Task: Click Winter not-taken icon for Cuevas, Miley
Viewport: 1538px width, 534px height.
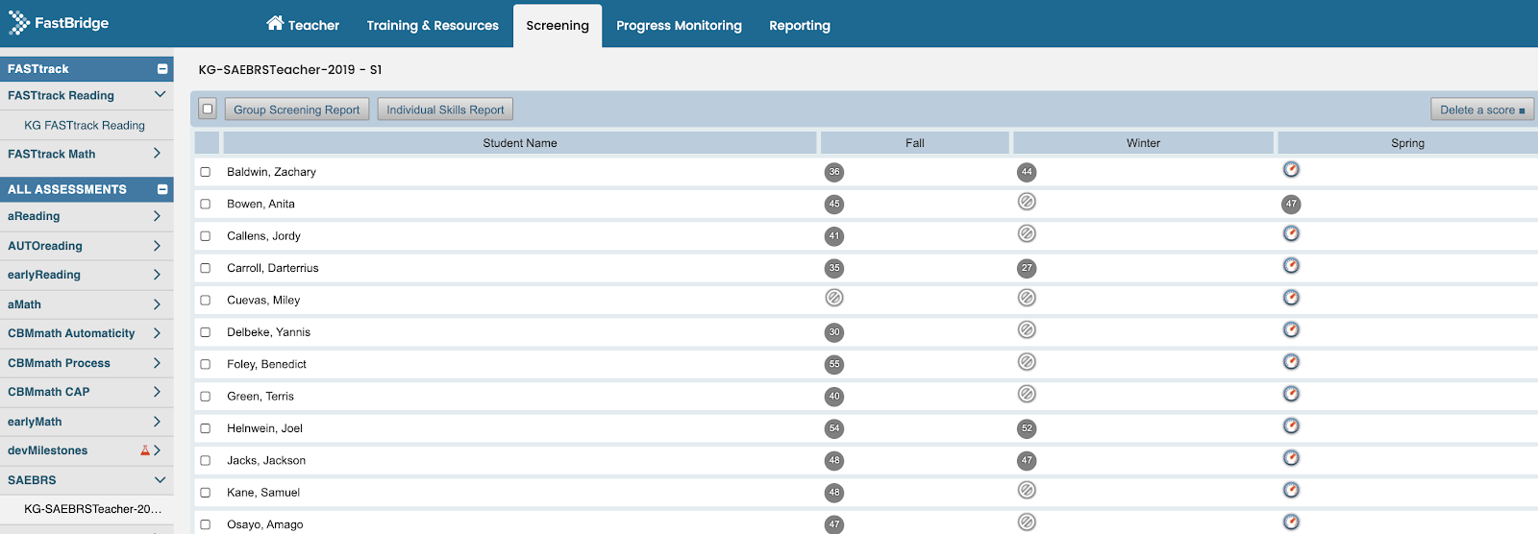Action: coord(1027,298)
